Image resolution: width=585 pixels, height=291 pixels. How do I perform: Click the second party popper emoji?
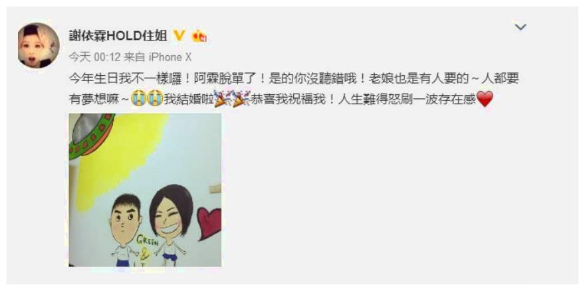(239, 99)
